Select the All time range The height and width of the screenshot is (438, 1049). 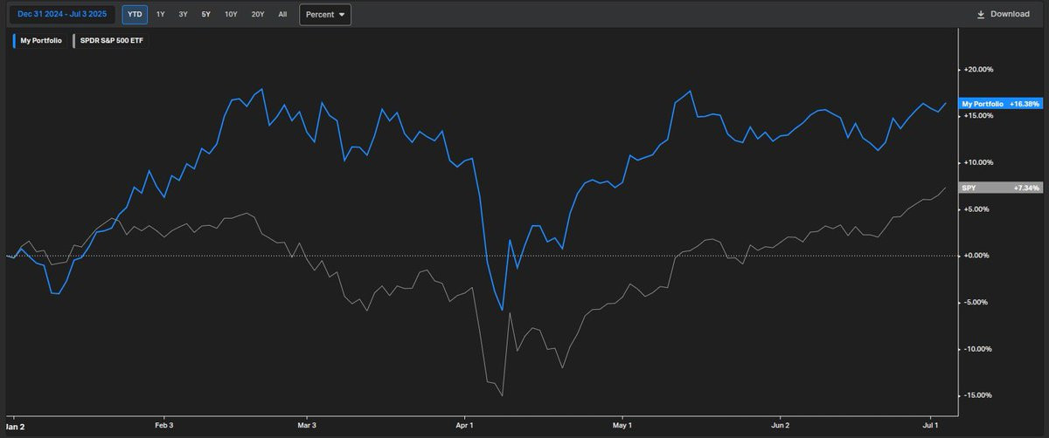[x=282, y=14]
